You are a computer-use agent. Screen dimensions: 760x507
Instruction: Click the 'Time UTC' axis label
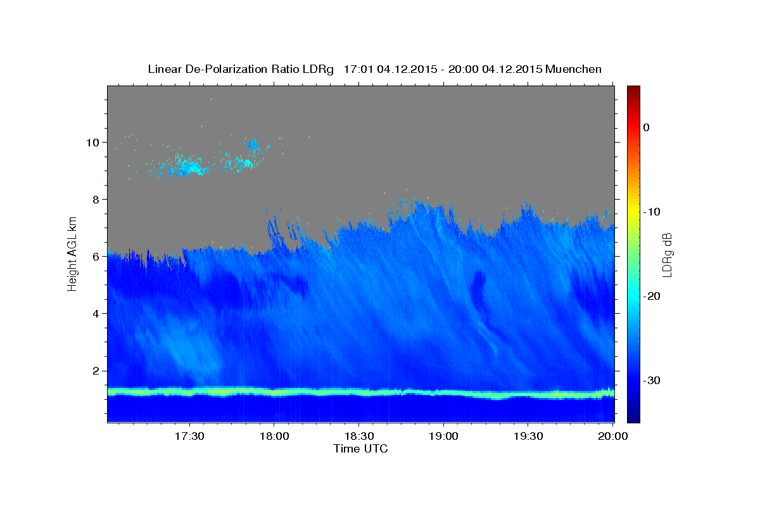click(360, 449)
